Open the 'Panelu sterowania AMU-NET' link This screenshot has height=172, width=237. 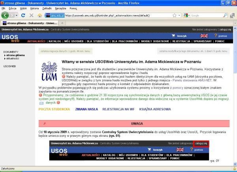(x=192, y=80)
